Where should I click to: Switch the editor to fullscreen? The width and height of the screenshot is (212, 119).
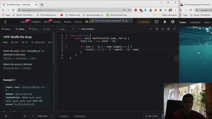[175, 29]
